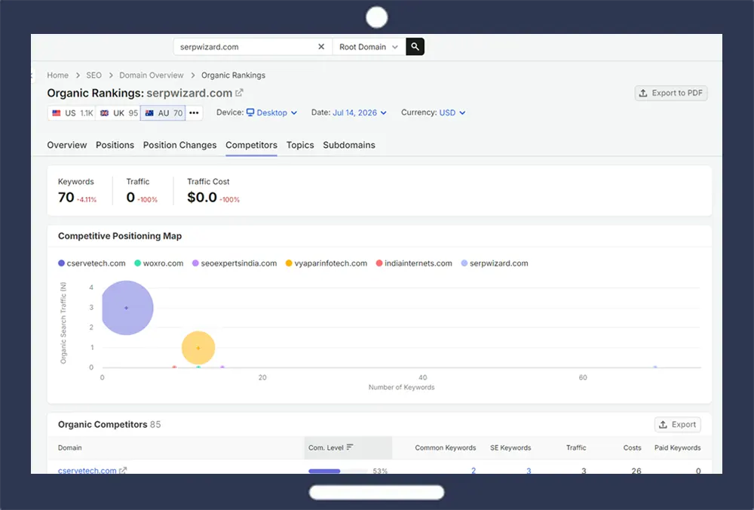Open SEO breadcrumb link

point(93,75)
